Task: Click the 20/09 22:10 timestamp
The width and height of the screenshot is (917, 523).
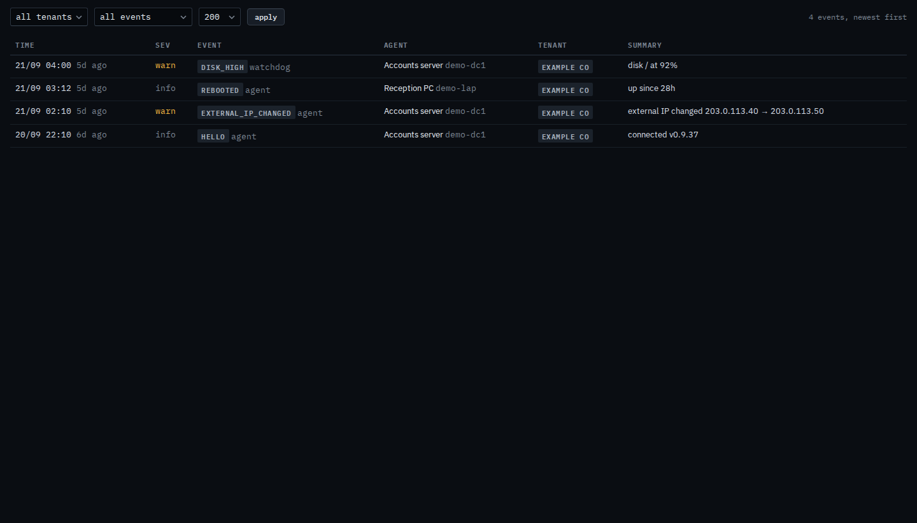Action: (43, 135)
